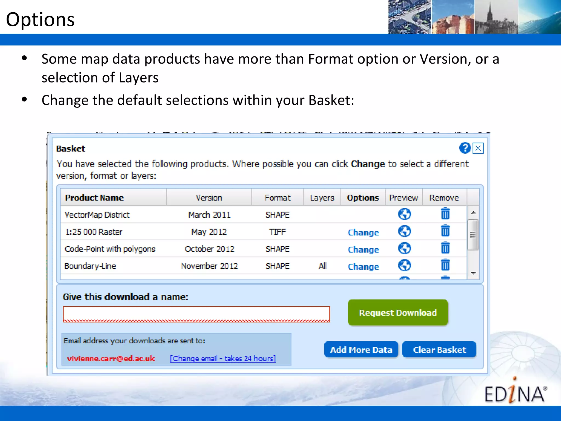Sort by the Product Name column header
Image resolution: width=561 pixels, height=421 pixels.
click(113, 198)
